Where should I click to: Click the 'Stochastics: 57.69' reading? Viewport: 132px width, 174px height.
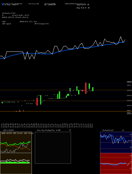click(x=9, y=13)
